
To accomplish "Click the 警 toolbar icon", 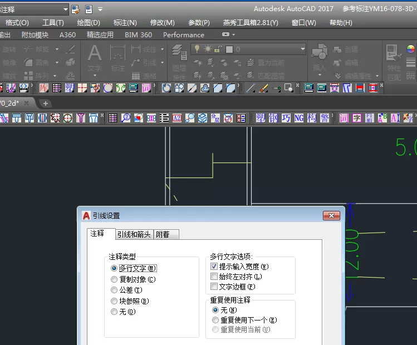I will pyautogui.click(x=325, y=118).
